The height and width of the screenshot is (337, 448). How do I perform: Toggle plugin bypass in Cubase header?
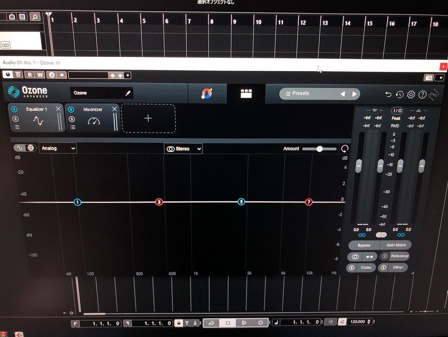[x=18, y=75]
